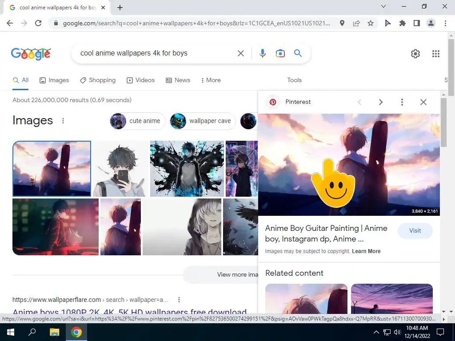This screenshot has width=455, height=341.
Task: Show the next image in preview panel
Action: (x=381, y=102)
